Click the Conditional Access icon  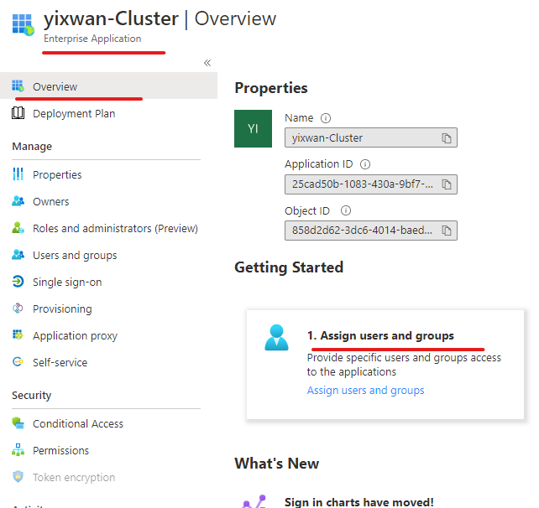click(x=18, y=422)
